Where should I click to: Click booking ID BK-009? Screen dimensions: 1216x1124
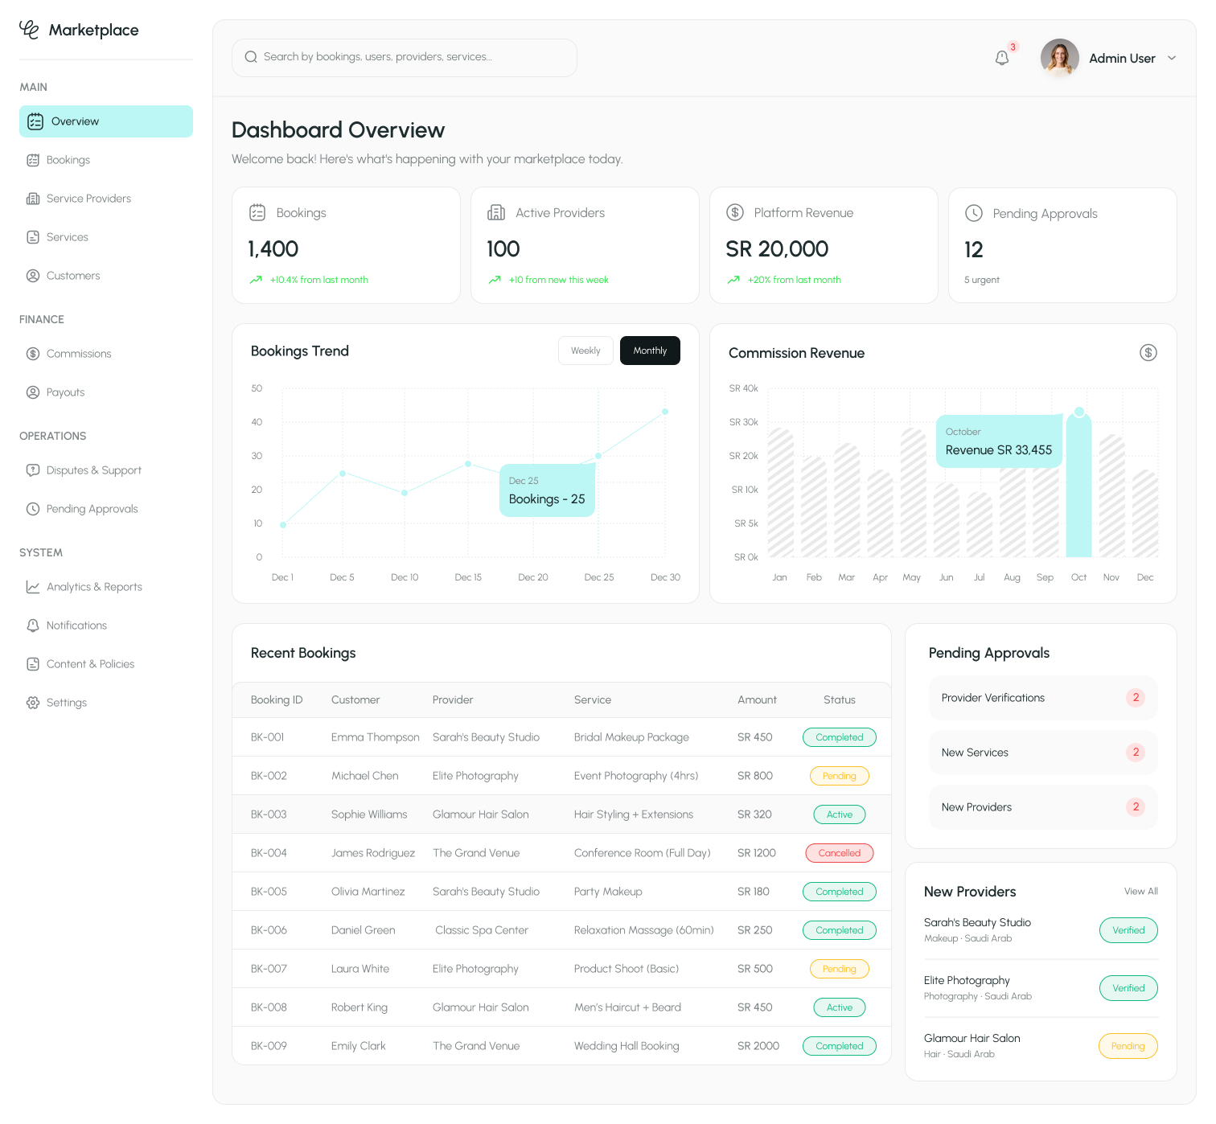tap(269, 1046)
